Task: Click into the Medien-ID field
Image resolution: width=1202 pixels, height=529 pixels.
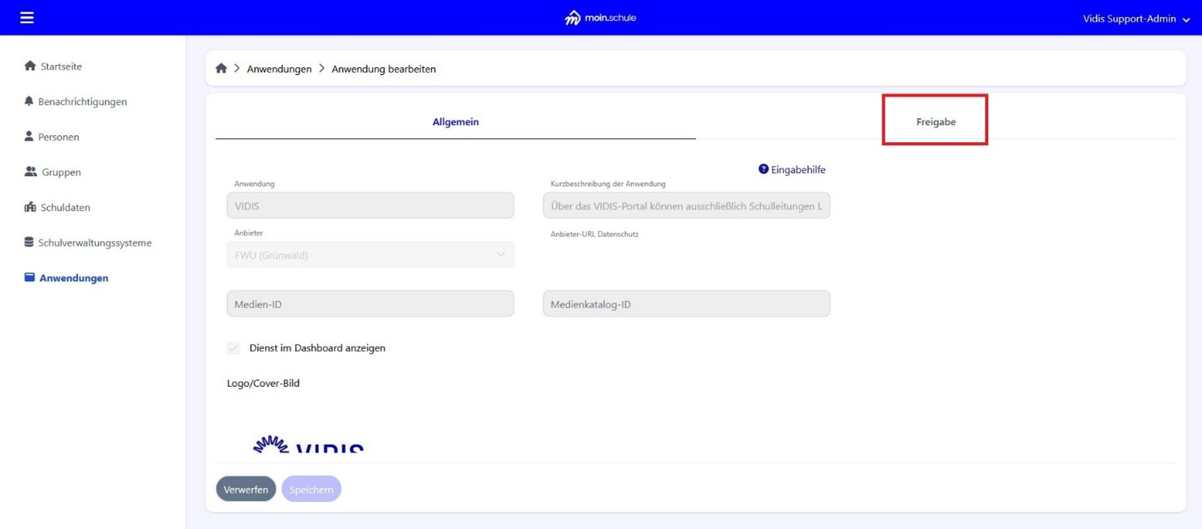Action: click(370, 304)
